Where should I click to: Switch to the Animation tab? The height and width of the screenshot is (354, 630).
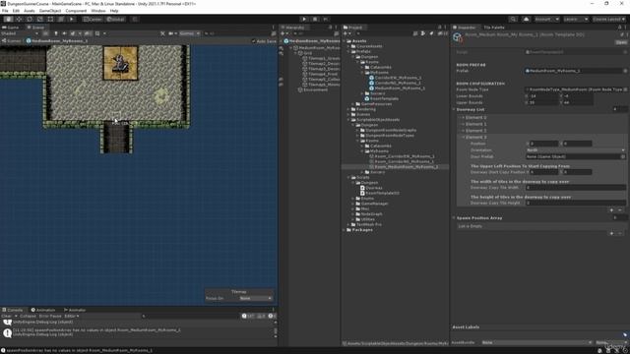(x=43, y=310)
